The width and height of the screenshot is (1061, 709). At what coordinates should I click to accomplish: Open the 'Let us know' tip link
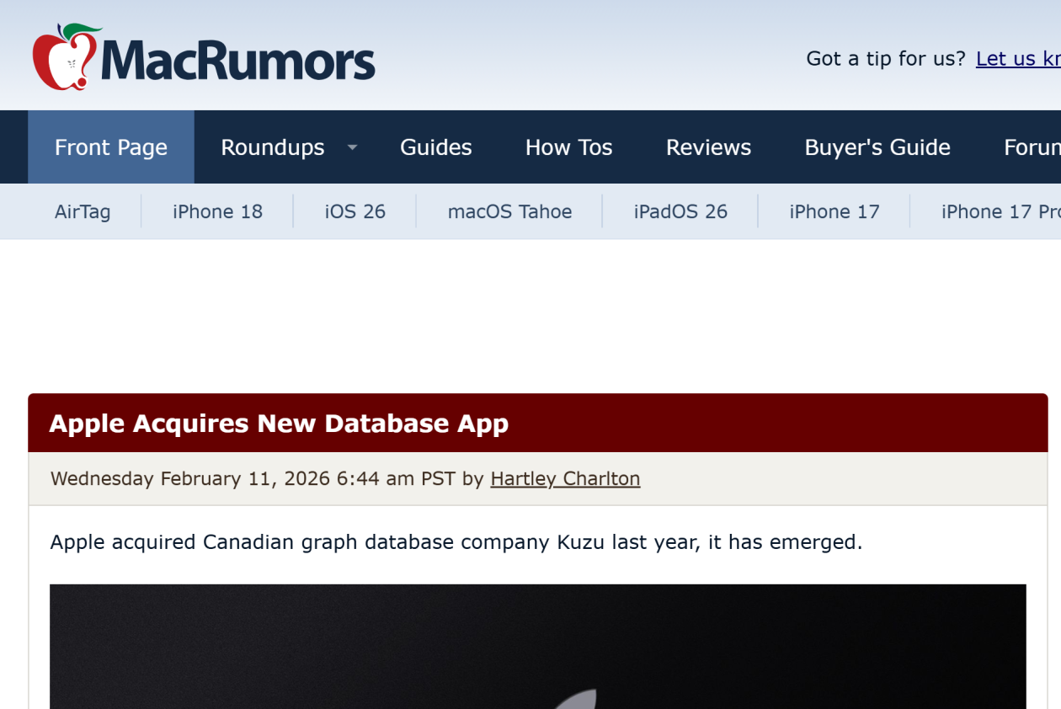[x=1017, y=58]
